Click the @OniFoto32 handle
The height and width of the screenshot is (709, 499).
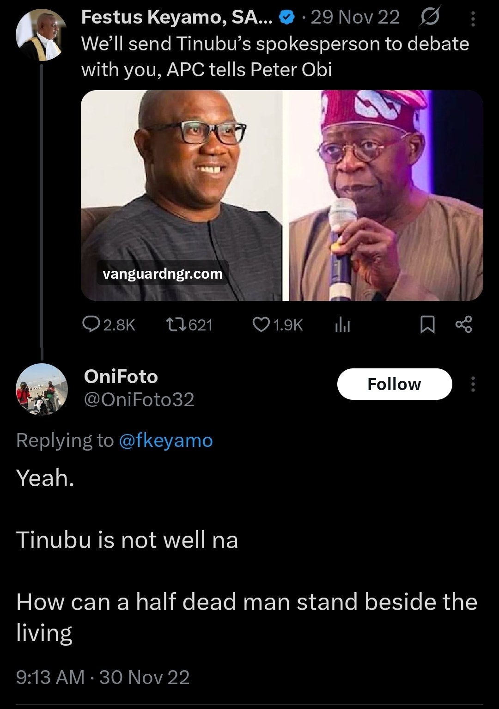139,400
